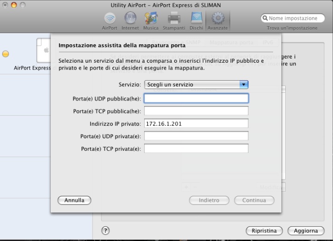Switch to the IPv6 tab
Screen dimensions: 333x241
click(x=268, y=42)
